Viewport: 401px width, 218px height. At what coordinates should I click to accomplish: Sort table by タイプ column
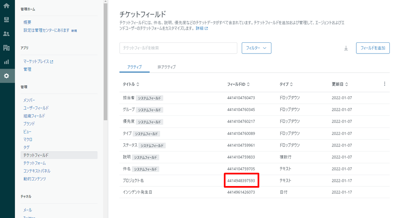[x=286, y=84]
